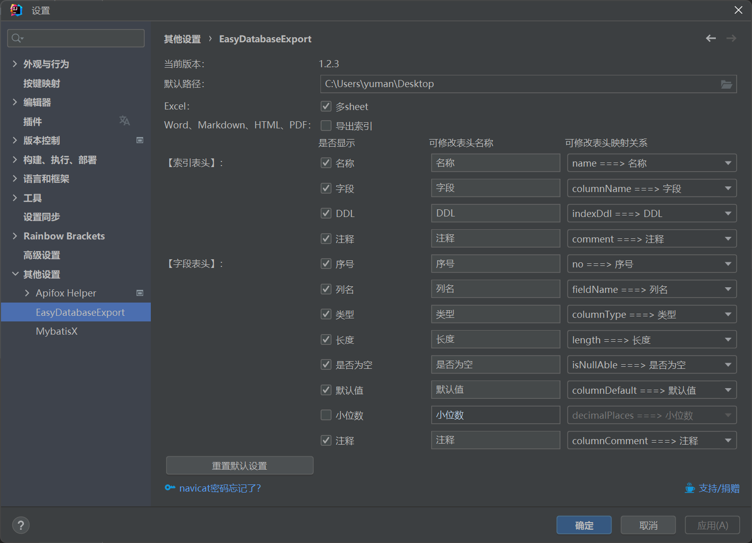Click 其他设置 in the breadcrumb

pos(182,39)
